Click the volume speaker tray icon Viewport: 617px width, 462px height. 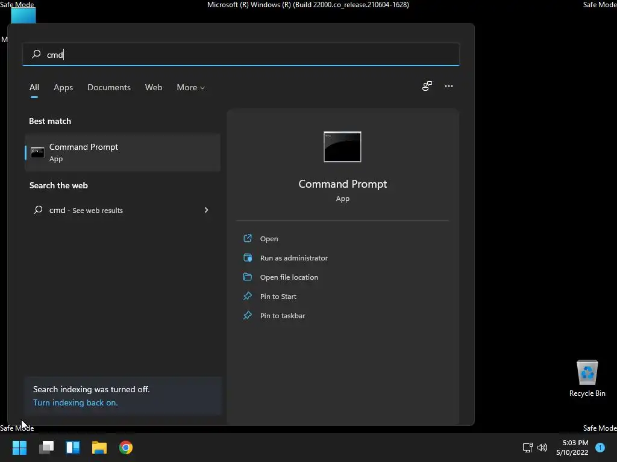542,448
